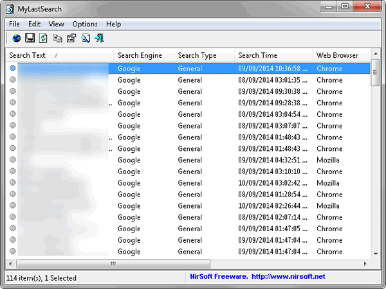386x289 pixels.
Task: Click the floppy disk Save Selected Items icon
Action: (x=30, y=39)
